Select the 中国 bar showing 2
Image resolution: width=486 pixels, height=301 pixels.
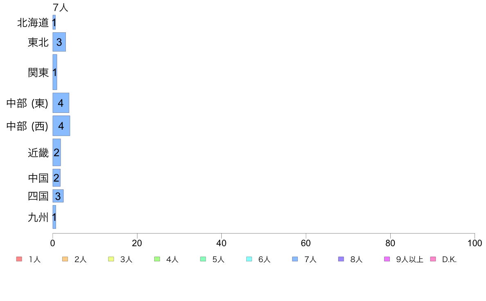(x=56, y=177)
